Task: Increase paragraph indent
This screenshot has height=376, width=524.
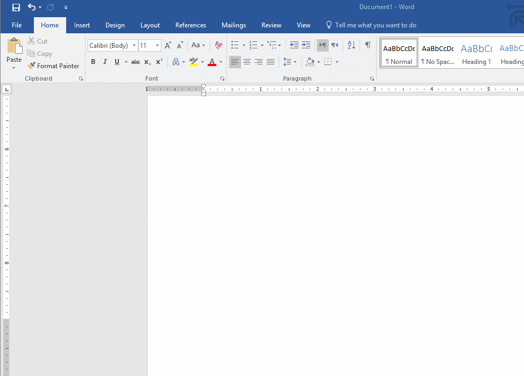Action: pos(306,45)
